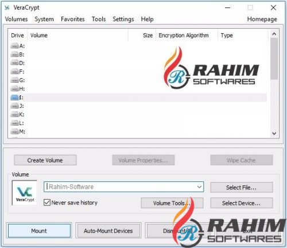
Task: Select the K: drive slot icon
Action: click(14, 115)
